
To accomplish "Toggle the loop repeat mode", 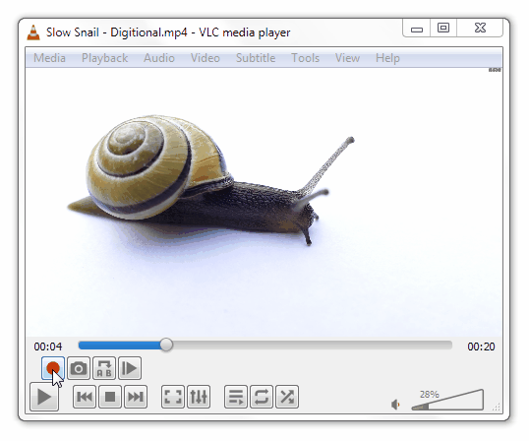I will pos(262,397).
